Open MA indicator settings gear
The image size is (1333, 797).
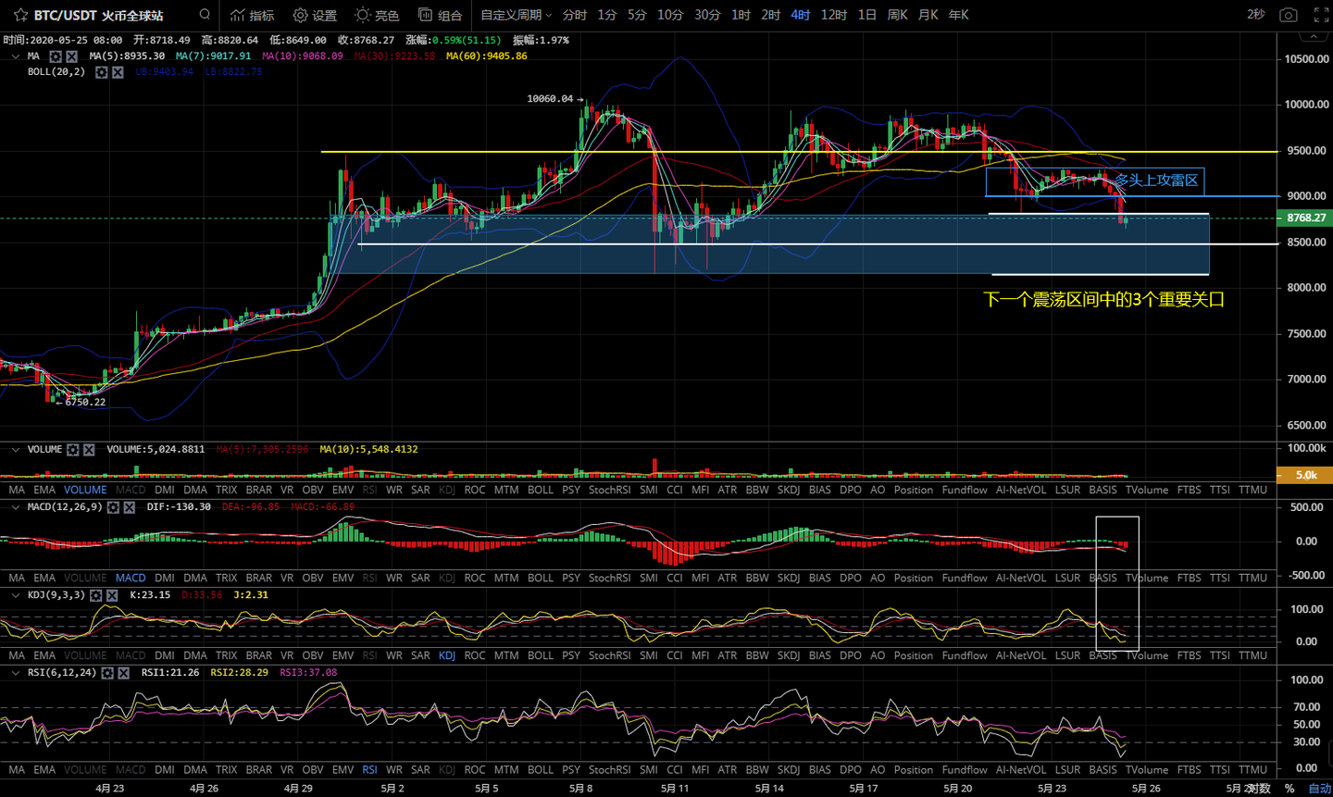(x=56, y=56)
